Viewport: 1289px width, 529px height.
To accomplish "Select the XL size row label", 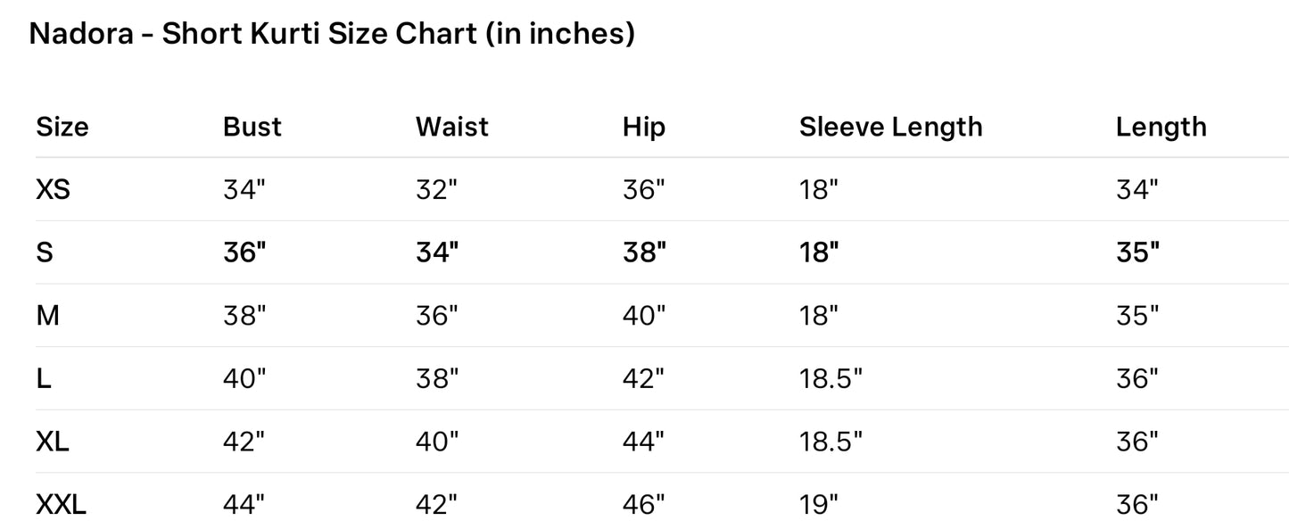I will 53,442.
